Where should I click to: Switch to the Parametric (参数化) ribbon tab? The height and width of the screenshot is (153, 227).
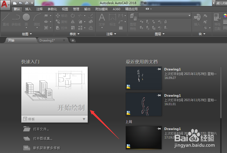(52, 9)
